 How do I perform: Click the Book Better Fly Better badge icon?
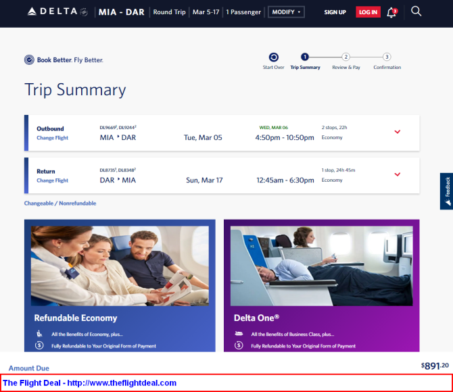(29, 59)
